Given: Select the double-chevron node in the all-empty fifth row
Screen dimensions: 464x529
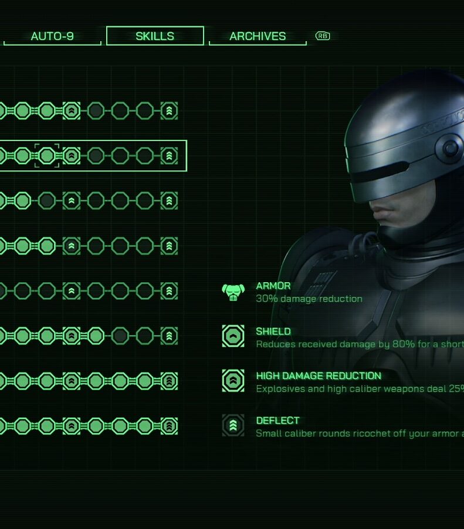Looking at the screenshot, I should [x=72, y=291].
